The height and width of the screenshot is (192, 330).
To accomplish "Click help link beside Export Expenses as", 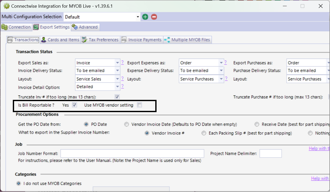I will (226, 62).
